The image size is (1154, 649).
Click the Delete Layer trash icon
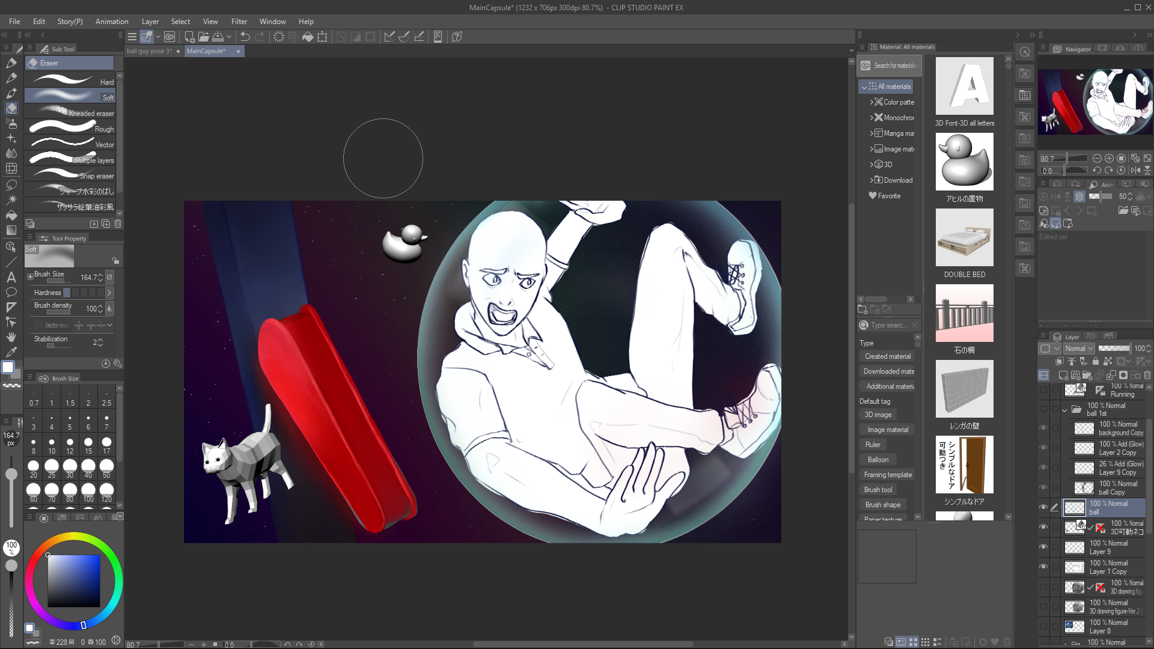(x=1147, y=375)
